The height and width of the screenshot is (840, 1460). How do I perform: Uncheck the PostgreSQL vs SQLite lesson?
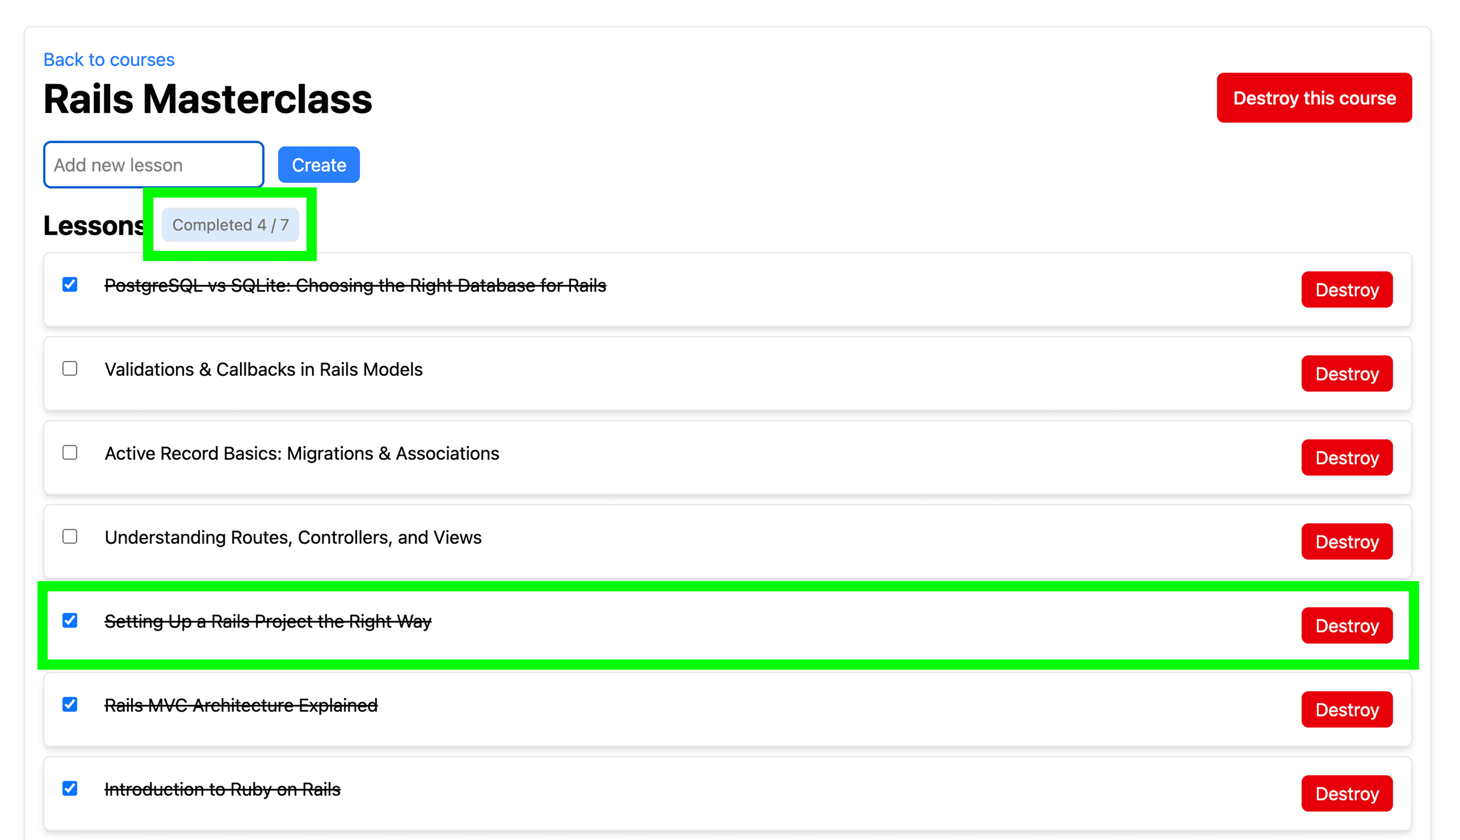70,284
